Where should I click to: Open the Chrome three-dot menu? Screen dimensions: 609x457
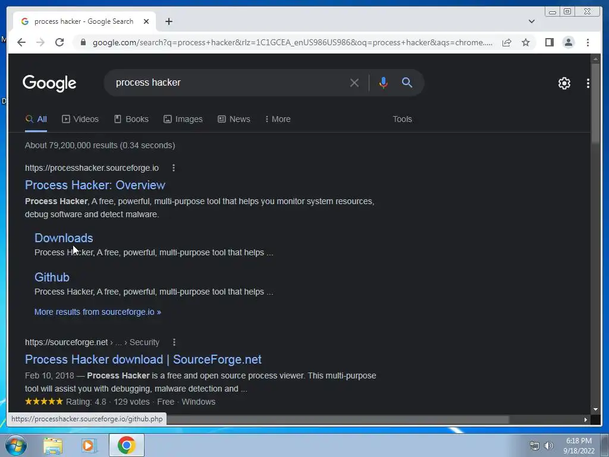coord(588,42)
